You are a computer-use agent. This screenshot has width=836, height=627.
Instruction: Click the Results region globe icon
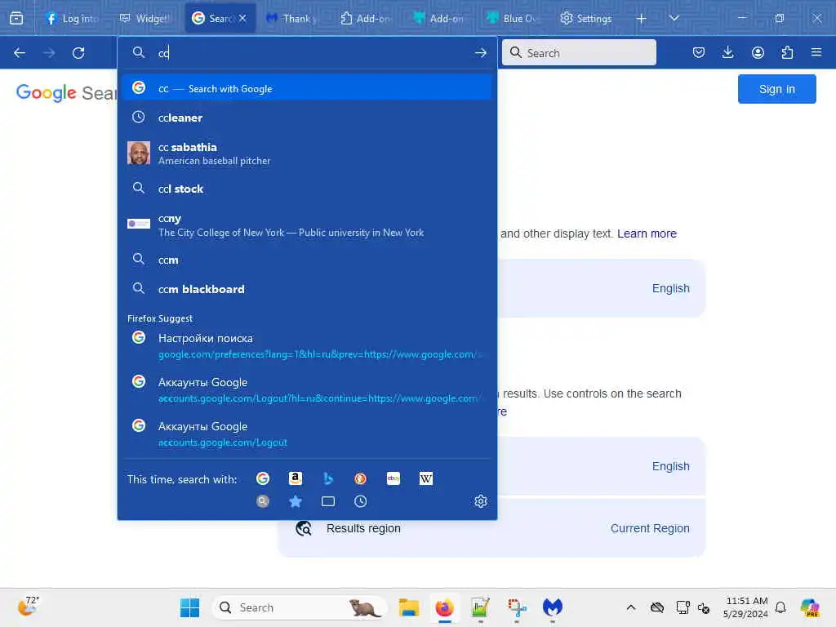click(304, 528)
